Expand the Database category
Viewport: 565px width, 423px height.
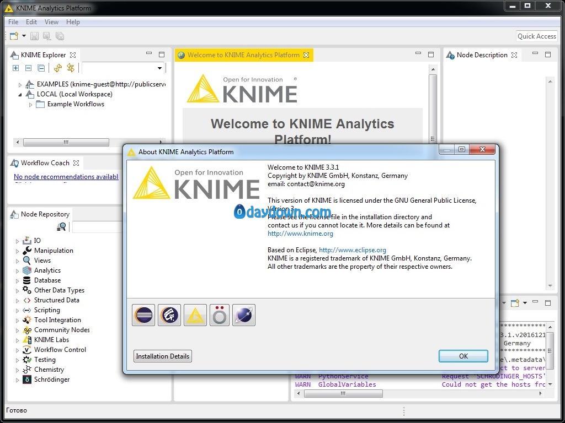pyautogui.click(x=17, y=280)
